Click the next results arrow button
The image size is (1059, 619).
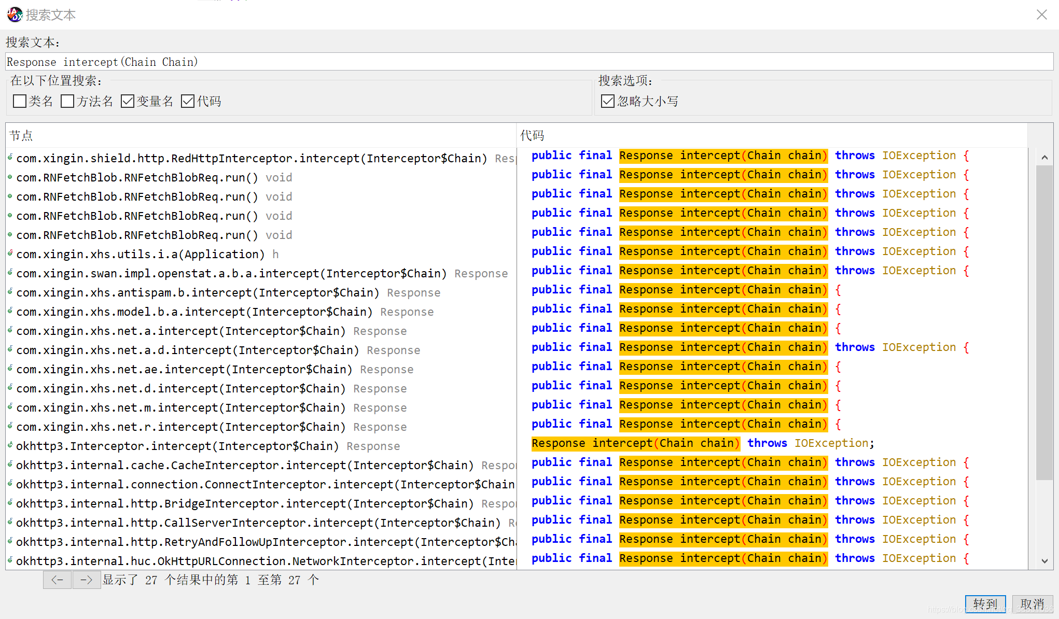tap(87, 580)
